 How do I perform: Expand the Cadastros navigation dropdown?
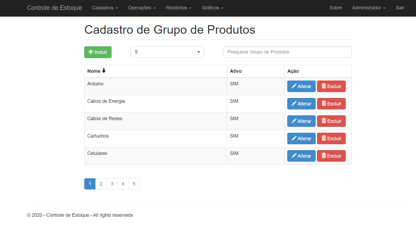coord(105,8)
